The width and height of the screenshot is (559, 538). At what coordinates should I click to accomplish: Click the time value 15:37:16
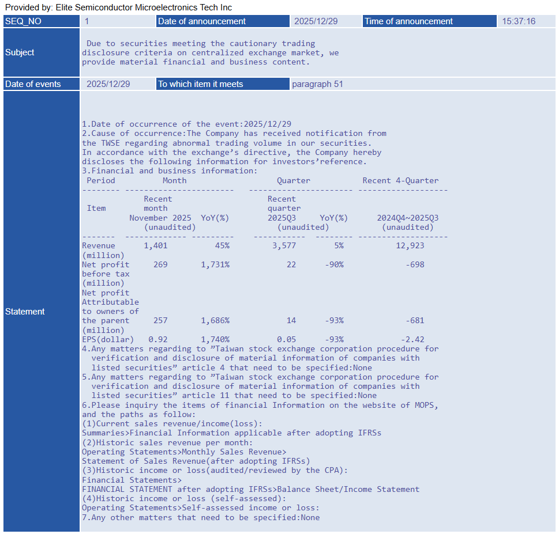(519, 21)
